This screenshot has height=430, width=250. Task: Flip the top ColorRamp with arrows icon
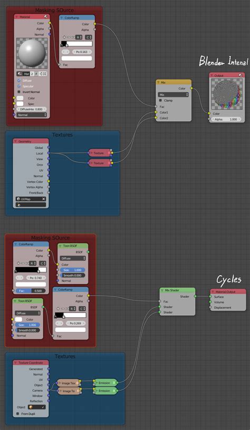click(x=72, y=38)
